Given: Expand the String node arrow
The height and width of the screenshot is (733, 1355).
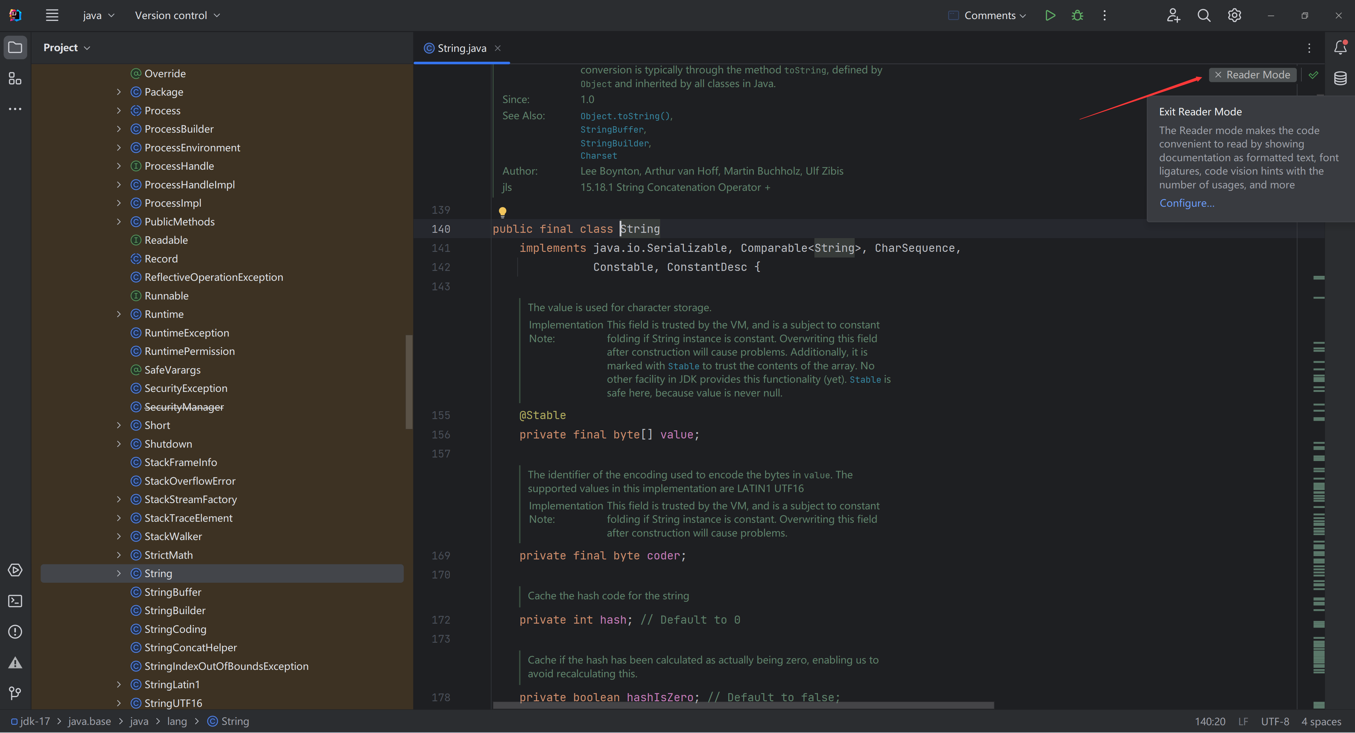Looking at the screenshot, I should tap(119, 573).
